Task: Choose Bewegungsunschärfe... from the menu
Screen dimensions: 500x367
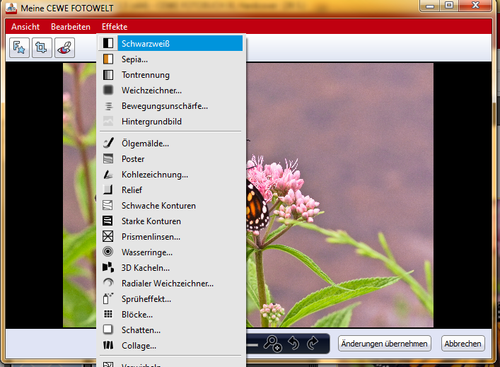Action: pos(170,106)
